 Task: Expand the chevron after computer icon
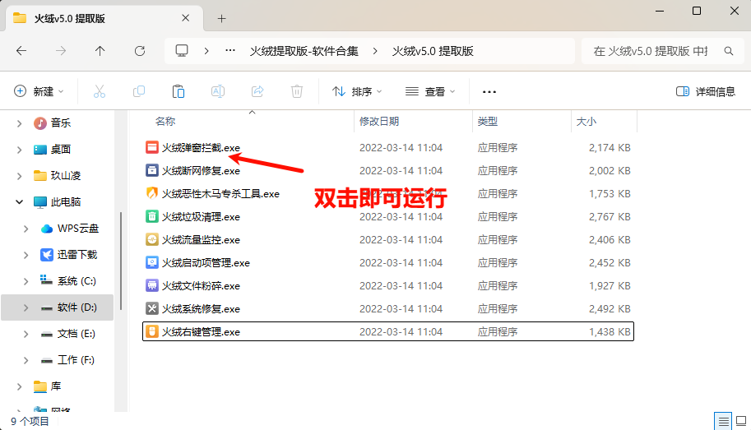point(206,51)
